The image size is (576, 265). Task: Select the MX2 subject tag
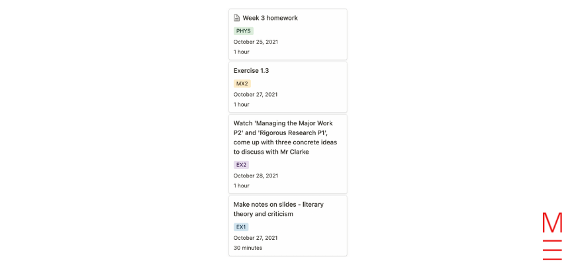242,83
